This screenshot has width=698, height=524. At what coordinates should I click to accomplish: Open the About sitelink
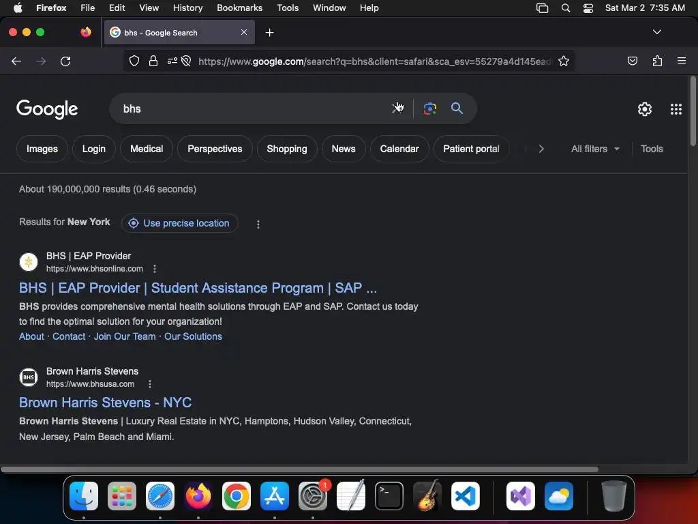[x=31, y=336]
